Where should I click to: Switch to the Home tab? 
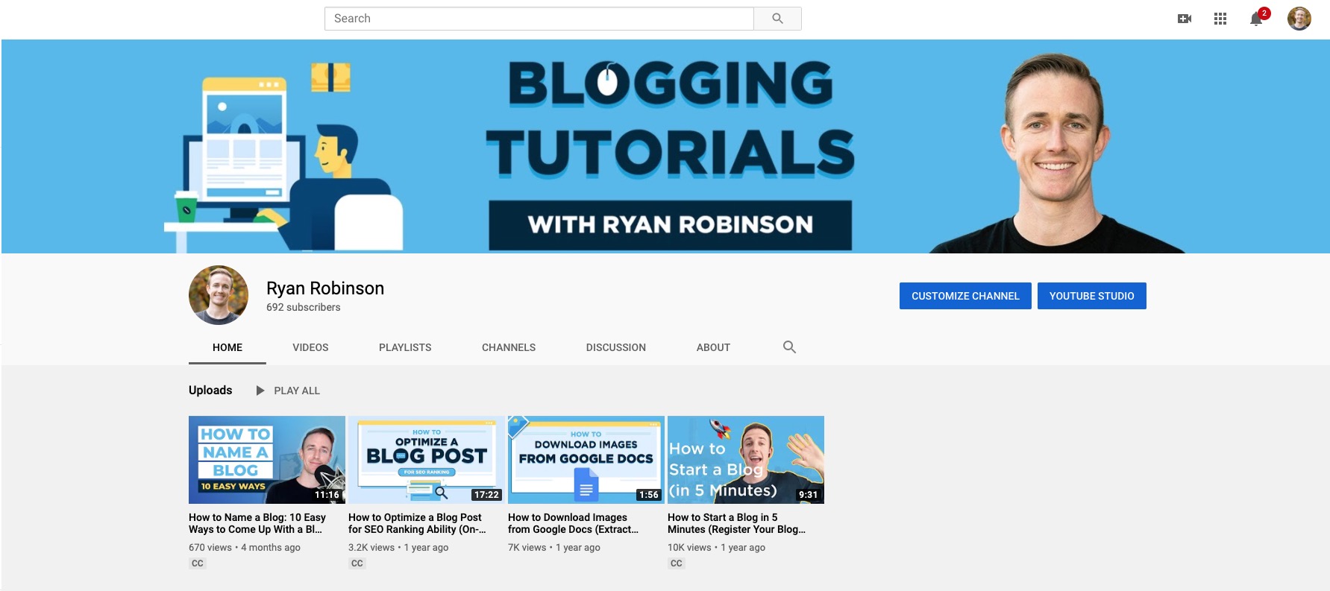pyautogui.click(x=228, y=347)
